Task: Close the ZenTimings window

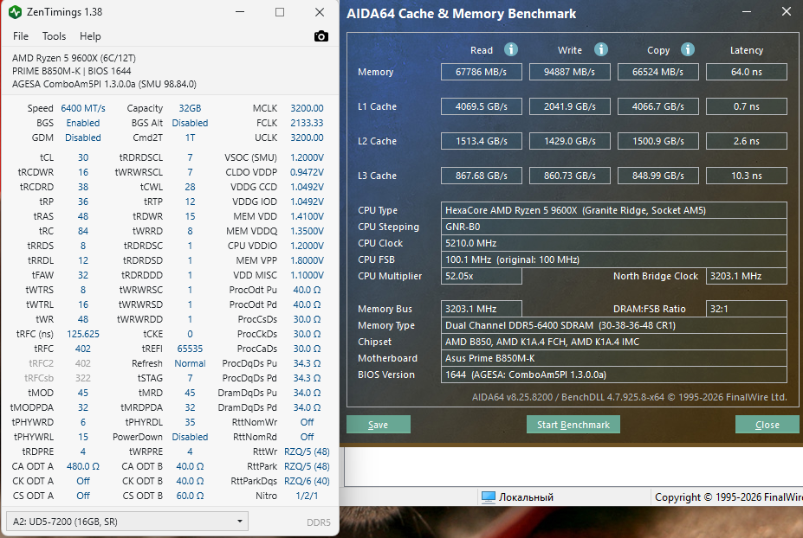Action: 320,12
